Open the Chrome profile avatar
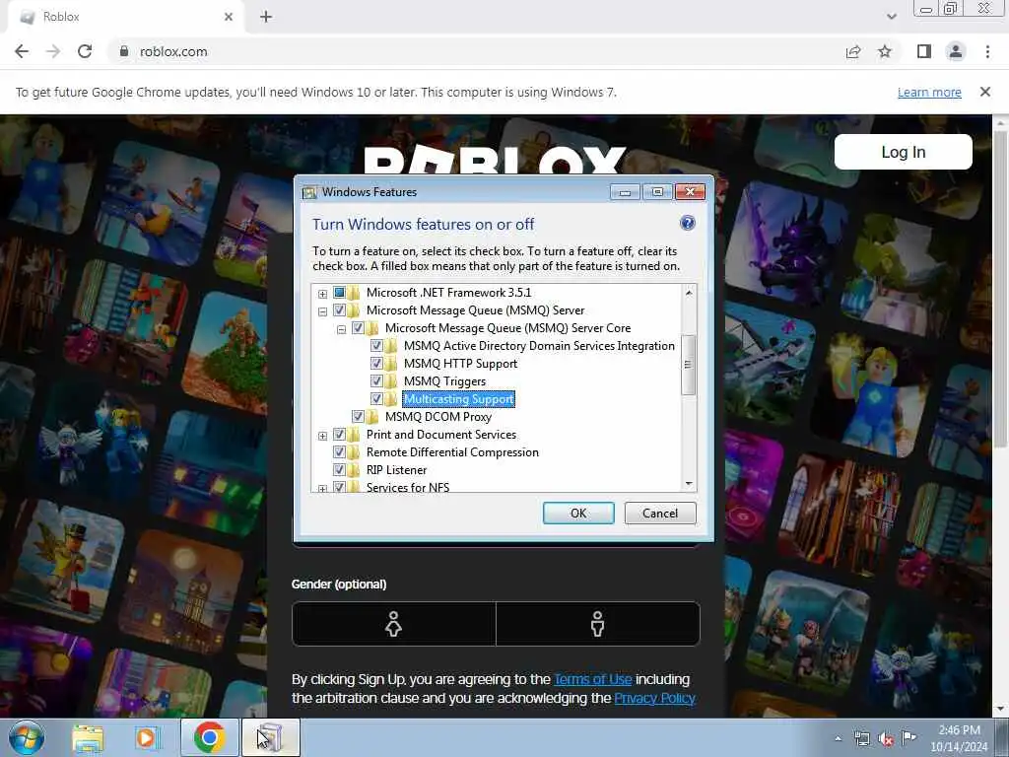 click(x=956, y=51)
